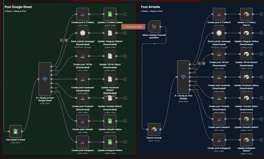
Task: Open the Update Telegram Status Airtable node
Action: [x=246, y=33]
